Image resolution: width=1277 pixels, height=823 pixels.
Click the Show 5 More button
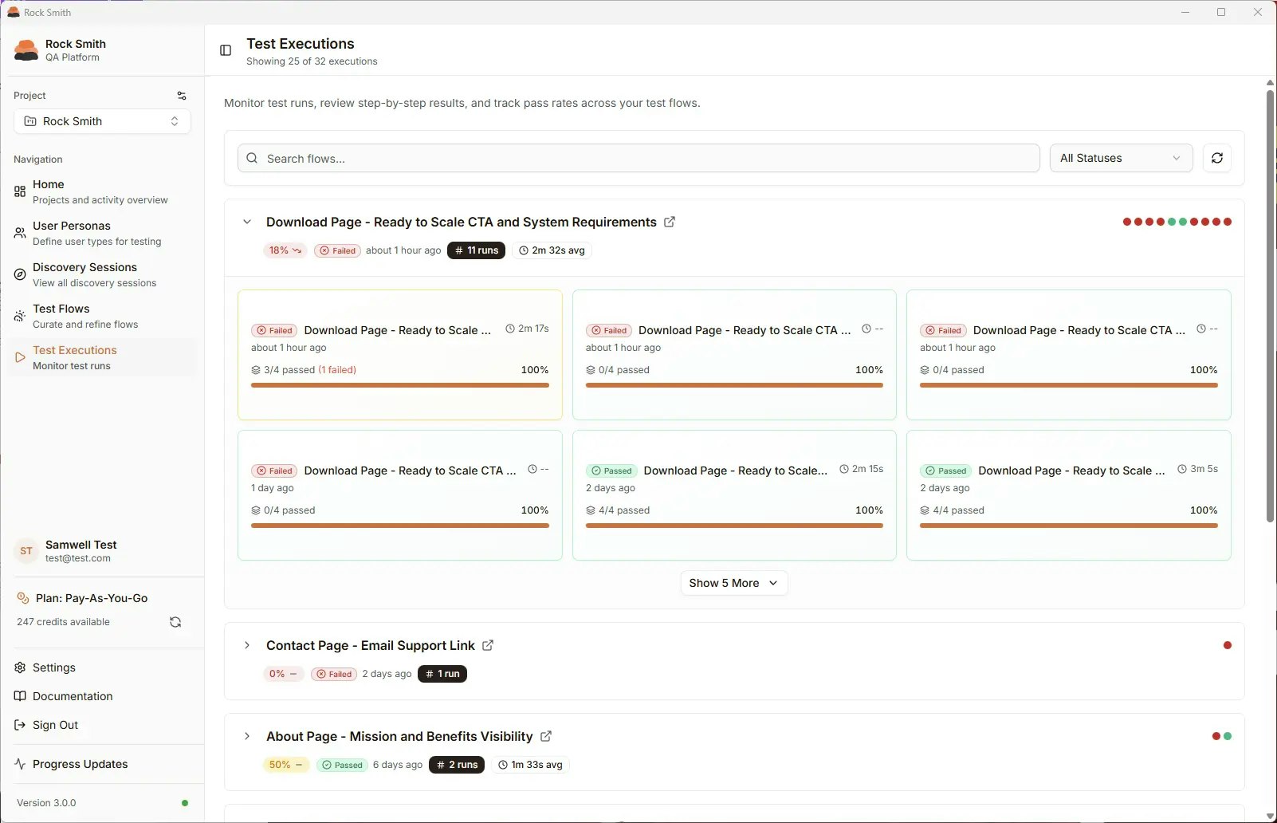(x=733, y=583)
